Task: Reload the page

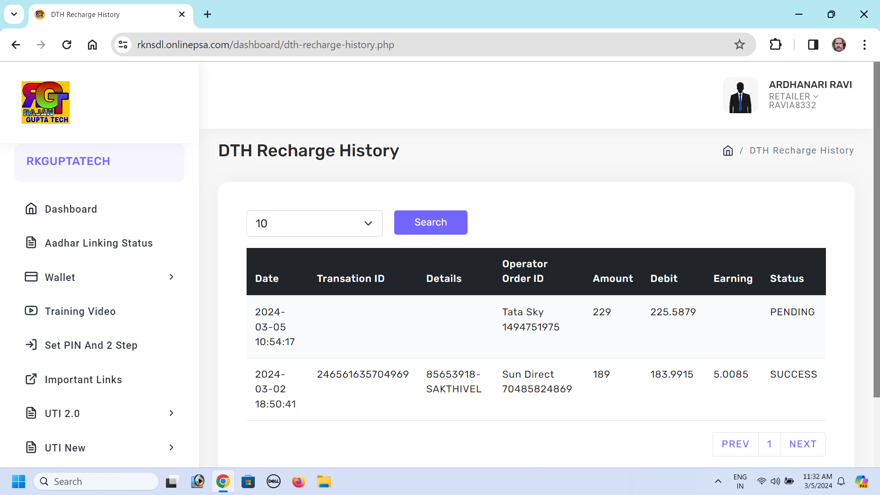Action: click(x=67, y=44)
